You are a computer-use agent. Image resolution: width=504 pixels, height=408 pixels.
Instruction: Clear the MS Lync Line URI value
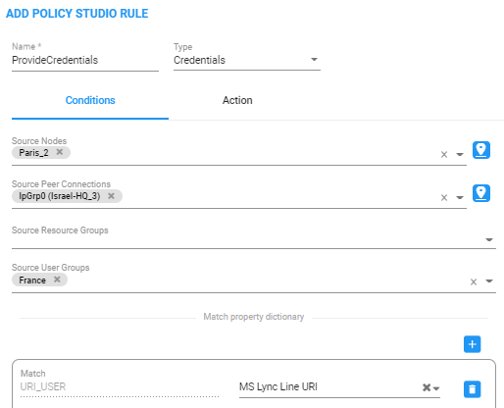[427, 387]
